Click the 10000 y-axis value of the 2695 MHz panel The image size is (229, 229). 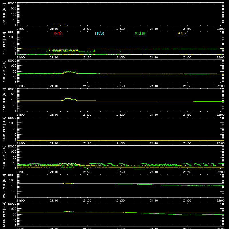[x=12, y=118]
